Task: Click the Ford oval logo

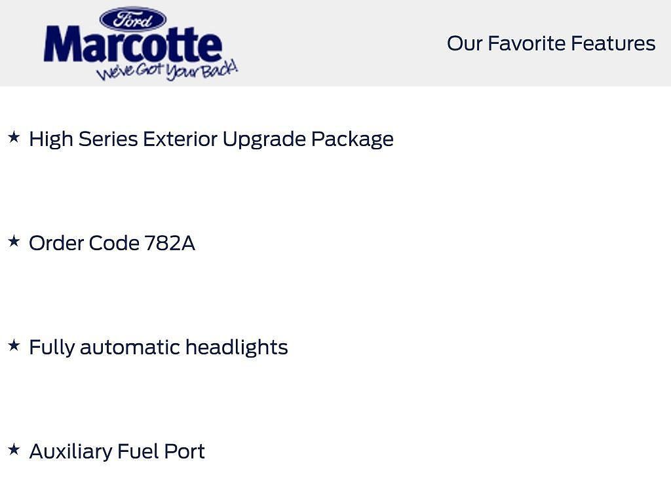Action: (x=133, y=19)
